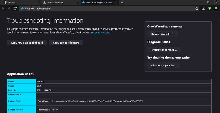Viewport: 220px width, 113px height.
Task: Click the Application Basics heading
Action: click(x=20, y=74)
